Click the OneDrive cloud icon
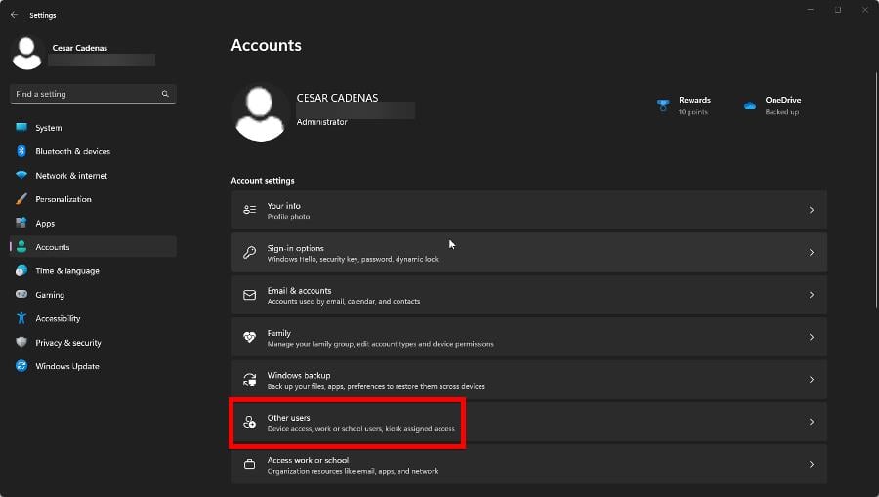879x497 pixels. pos(750,105)
